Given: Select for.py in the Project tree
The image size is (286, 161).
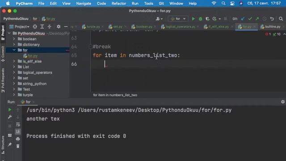Looking at the screenshot, I should 33,55.
